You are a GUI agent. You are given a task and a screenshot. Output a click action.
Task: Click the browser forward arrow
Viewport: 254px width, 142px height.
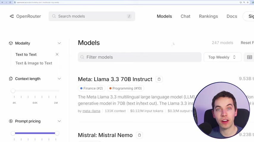coord(6,2)
